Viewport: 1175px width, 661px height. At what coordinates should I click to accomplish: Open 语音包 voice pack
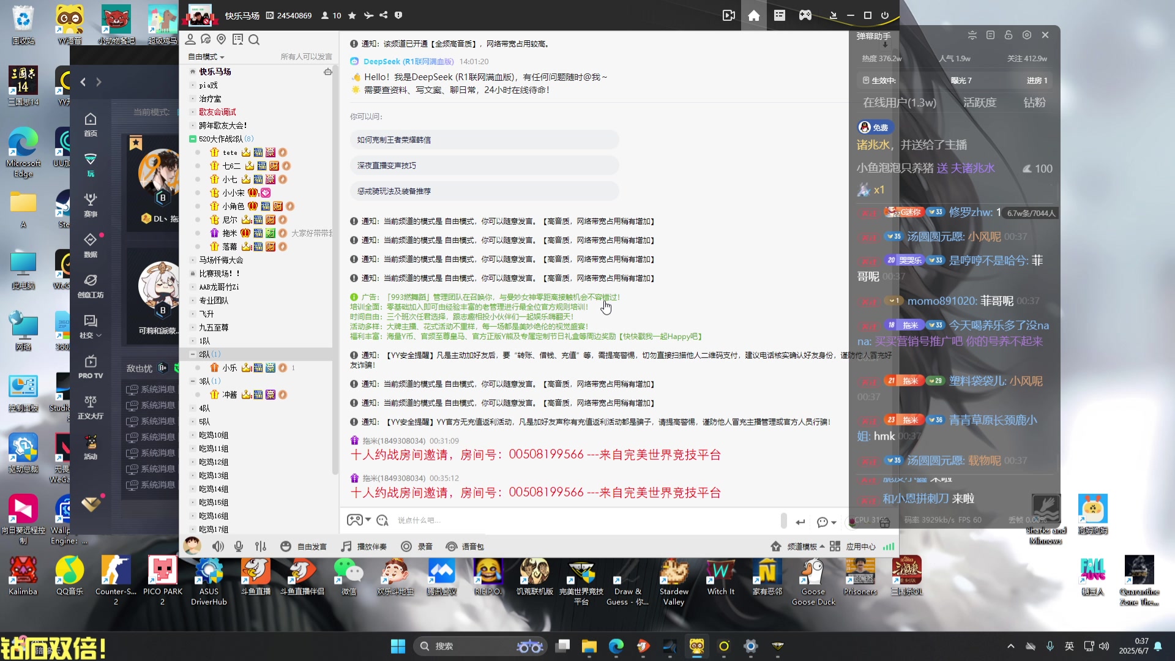coord(465,547)
